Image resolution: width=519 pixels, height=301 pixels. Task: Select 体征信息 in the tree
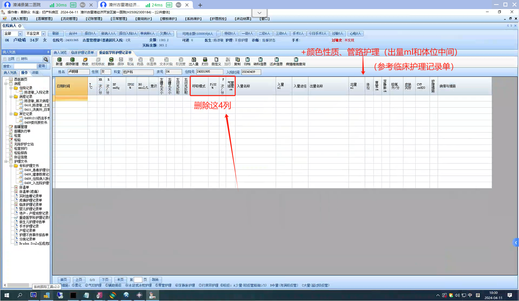21,157
